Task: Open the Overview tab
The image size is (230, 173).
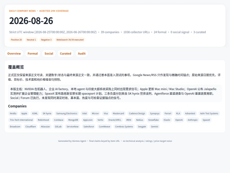Action: coord(14,53)
